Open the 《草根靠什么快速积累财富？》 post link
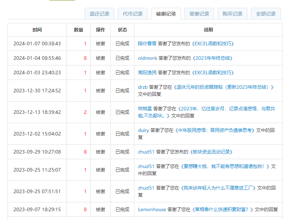Image resolution: width=292 pixels, height=220 pixels. pyautogui.click(x=222, y=209)
